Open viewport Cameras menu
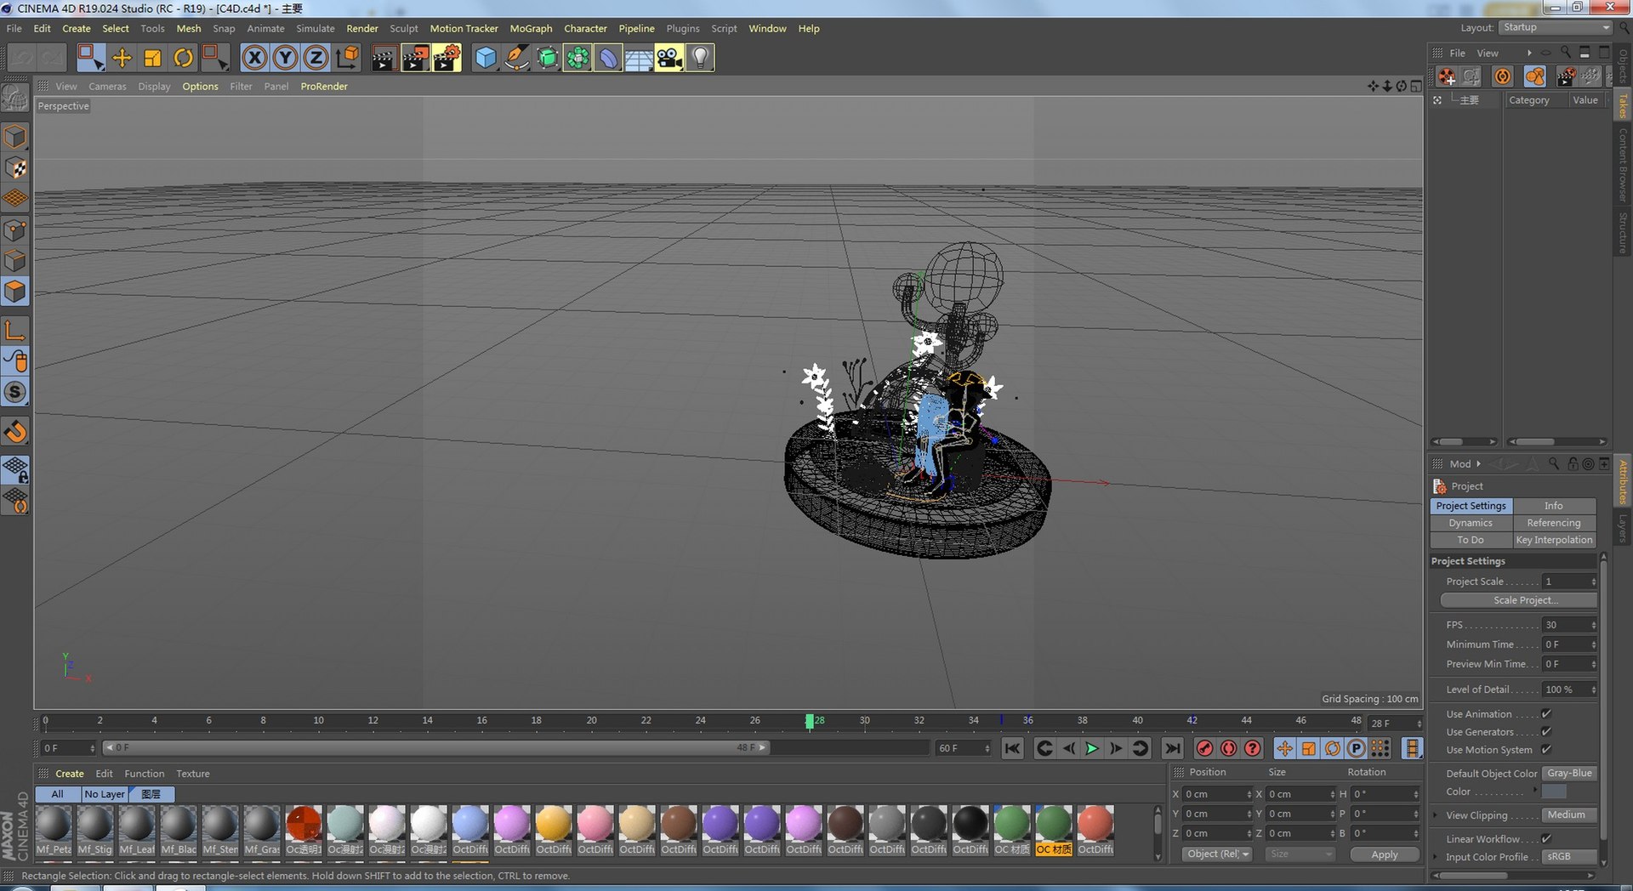1633x891 pixels. (107, 86)
